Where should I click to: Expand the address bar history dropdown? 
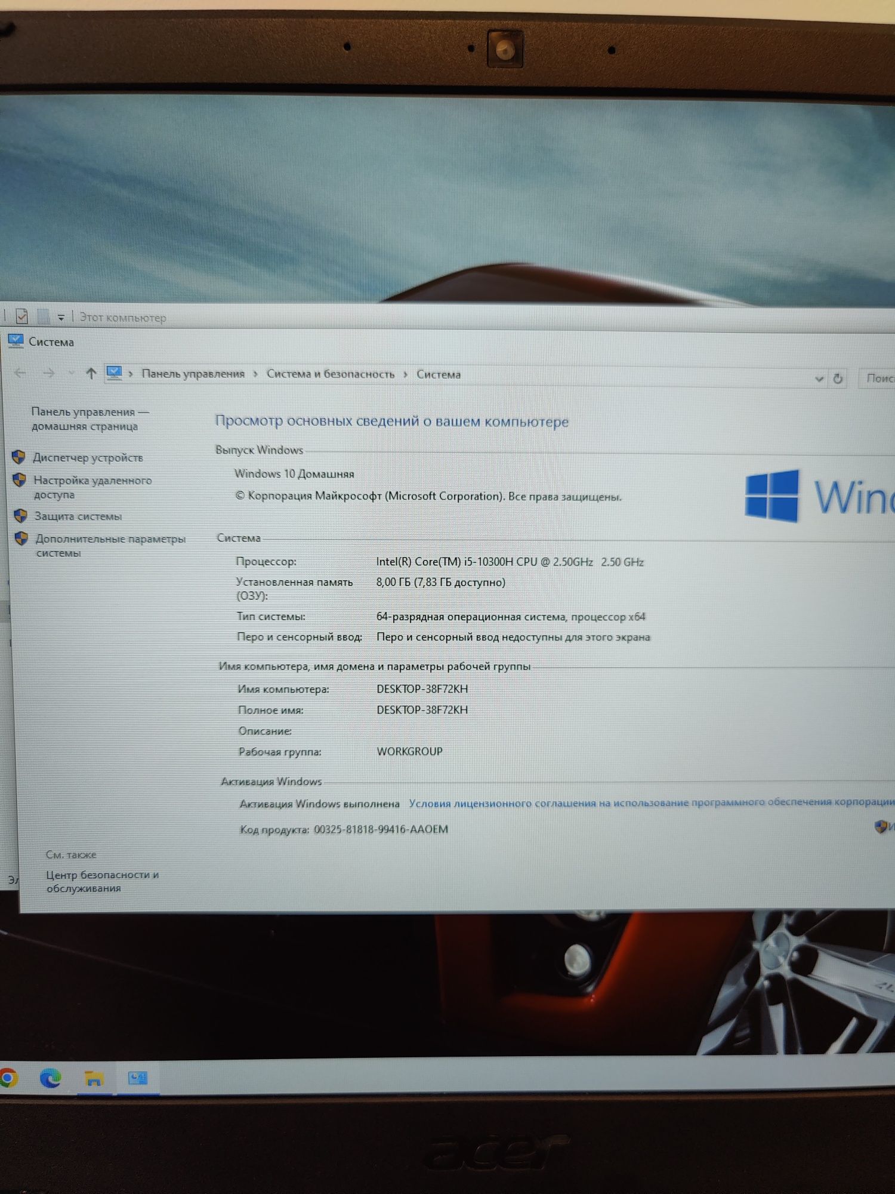click(819, 378)
